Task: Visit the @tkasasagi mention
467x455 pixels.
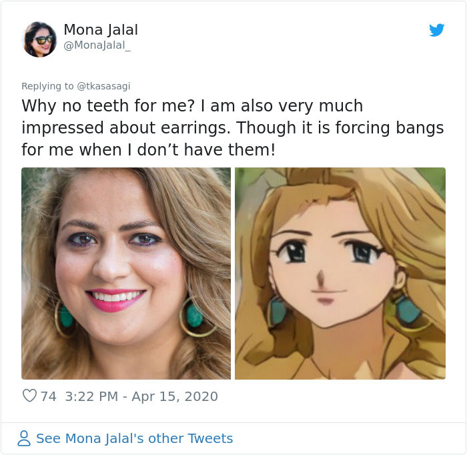Action: (103, 86)
